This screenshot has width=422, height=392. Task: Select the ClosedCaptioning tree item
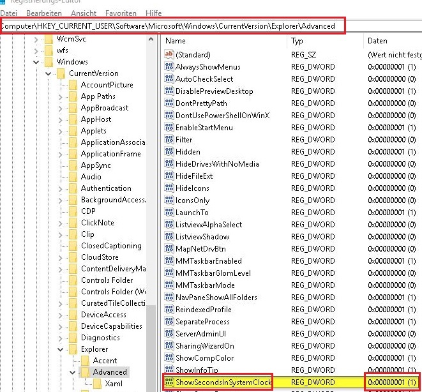pos(112,246)
